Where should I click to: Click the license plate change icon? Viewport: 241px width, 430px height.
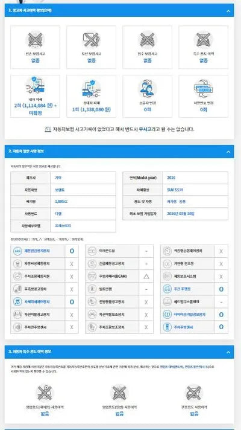click(x=203, y=89)
